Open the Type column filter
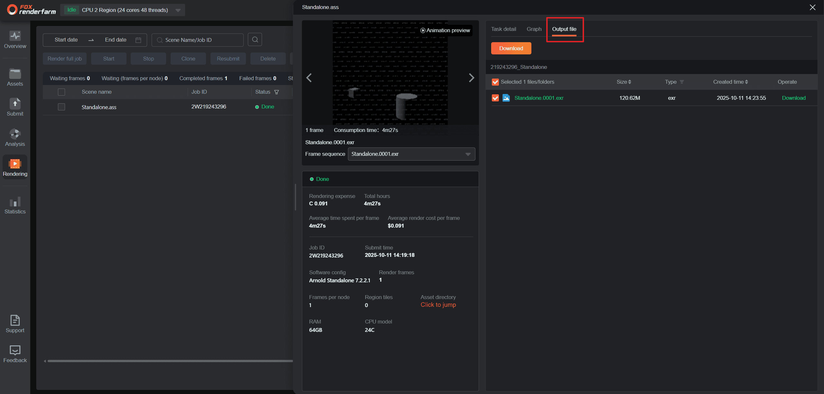This screenshot has height=394, width=824. coord(681,82)
